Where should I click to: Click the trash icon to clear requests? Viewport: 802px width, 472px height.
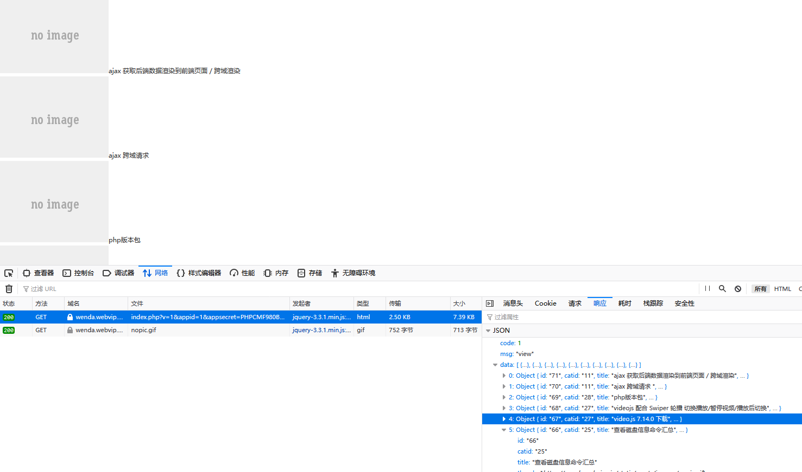coord(9,289)
